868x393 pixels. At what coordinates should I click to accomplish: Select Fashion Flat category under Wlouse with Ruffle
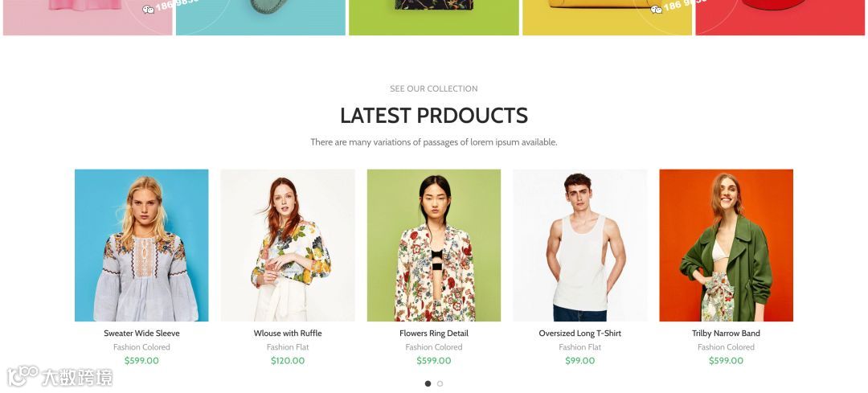(x=288, y=347)
